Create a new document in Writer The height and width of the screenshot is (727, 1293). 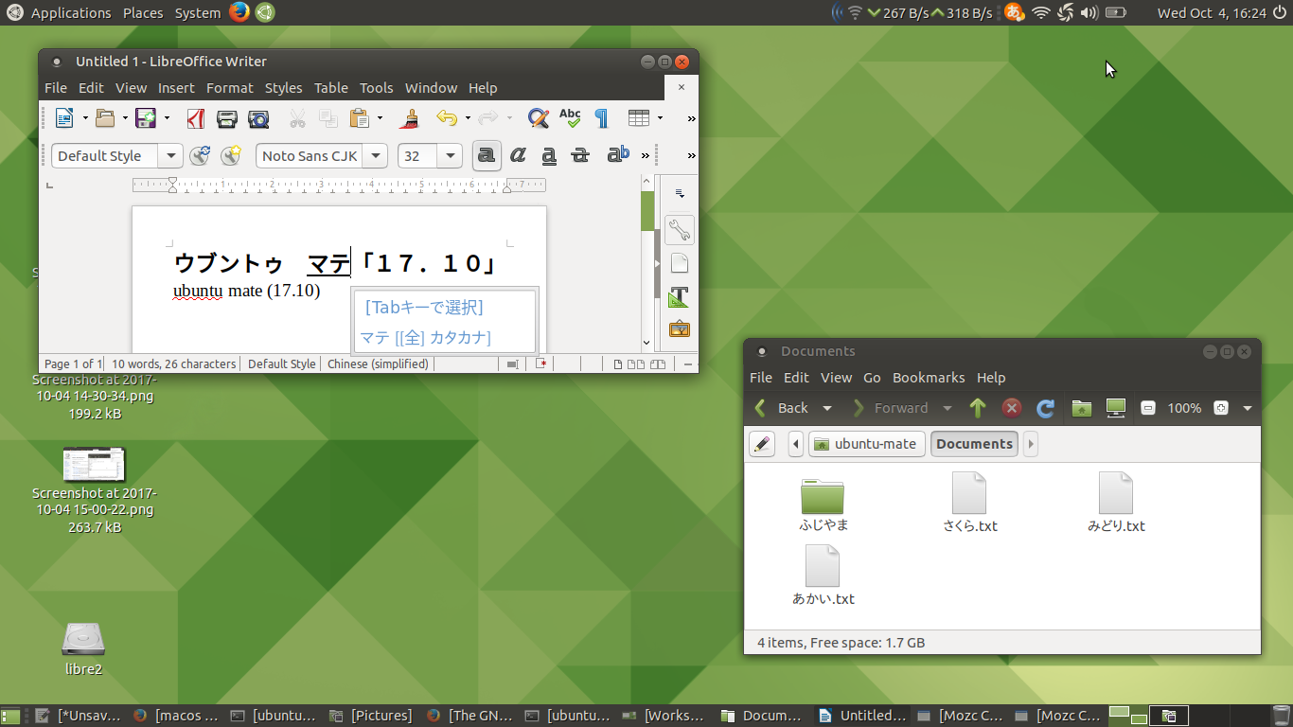click(64, 118)
